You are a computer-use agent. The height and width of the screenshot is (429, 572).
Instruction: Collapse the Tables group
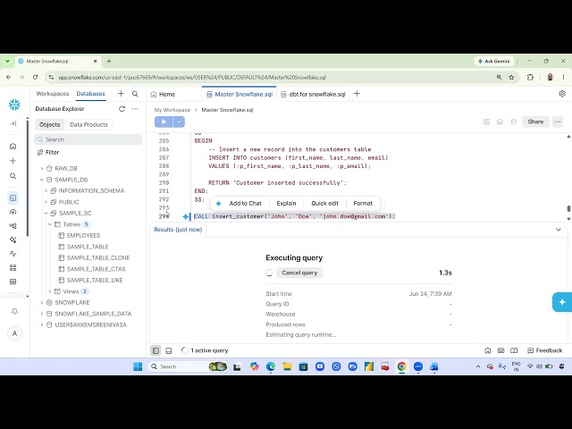pyautogui.click(x=50, y=224)
